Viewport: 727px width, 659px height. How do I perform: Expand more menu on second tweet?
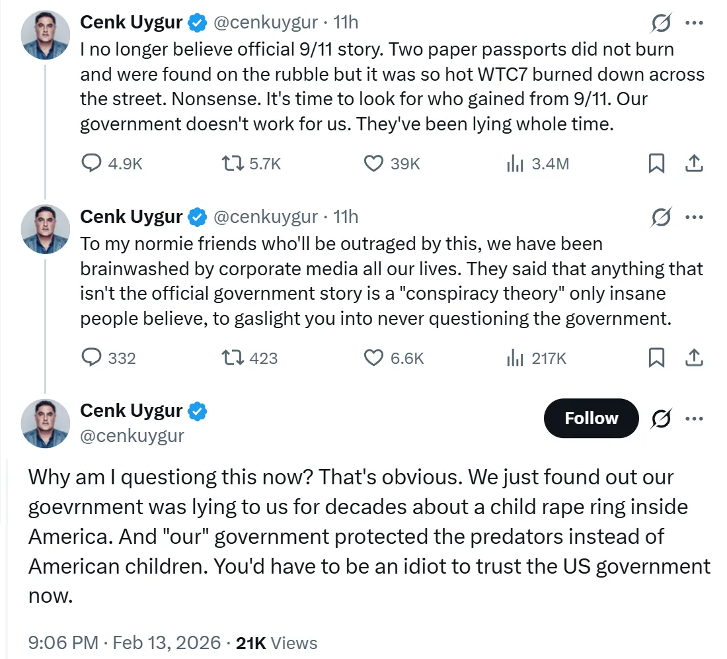[x=694, y=217]
